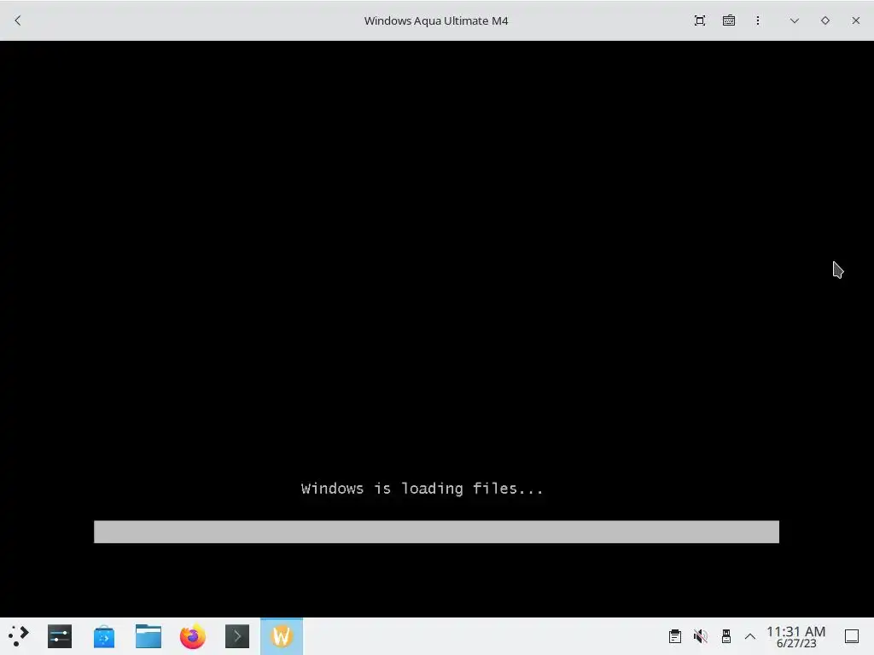Viewport: 874px width, 655px height.
Task: Open the Dolphin file manager
Action: click(149, 636)
